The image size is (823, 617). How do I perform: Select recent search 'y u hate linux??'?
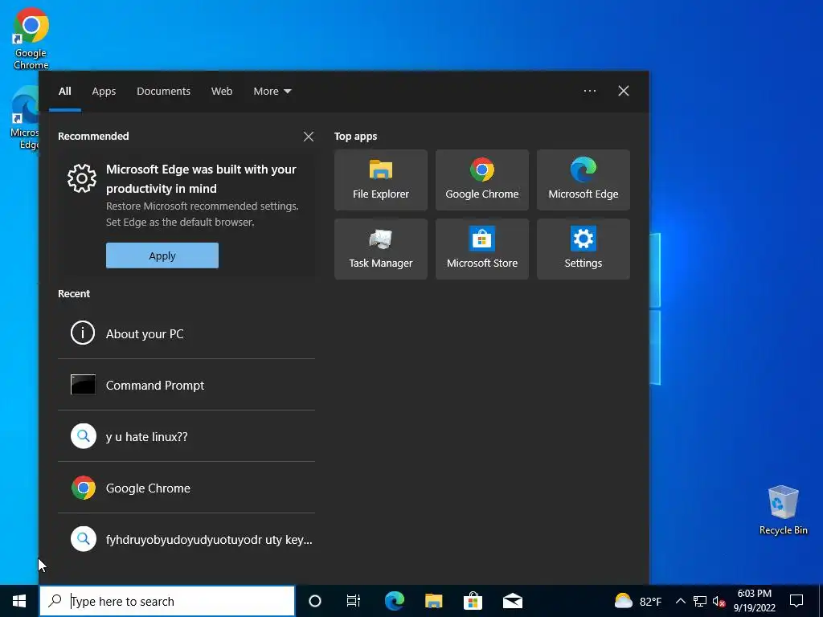[x=186, y=436]
